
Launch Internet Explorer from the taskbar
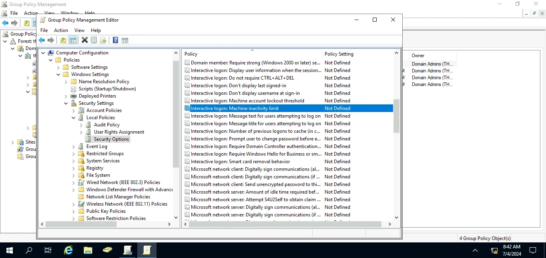tap(68, 250)
